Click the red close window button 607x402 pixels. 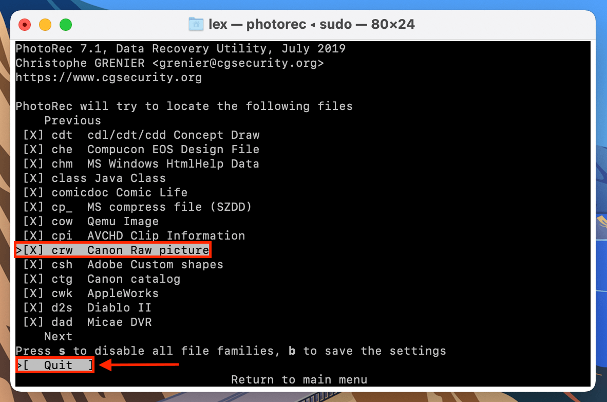[25, 25]
